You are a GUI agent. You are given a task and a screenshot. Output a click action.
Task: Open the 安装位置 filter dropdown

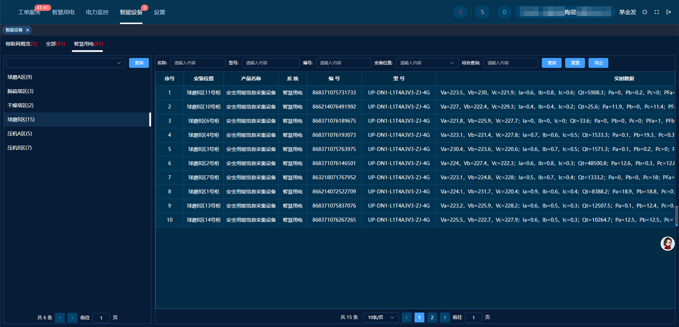[x=427, y=63]
